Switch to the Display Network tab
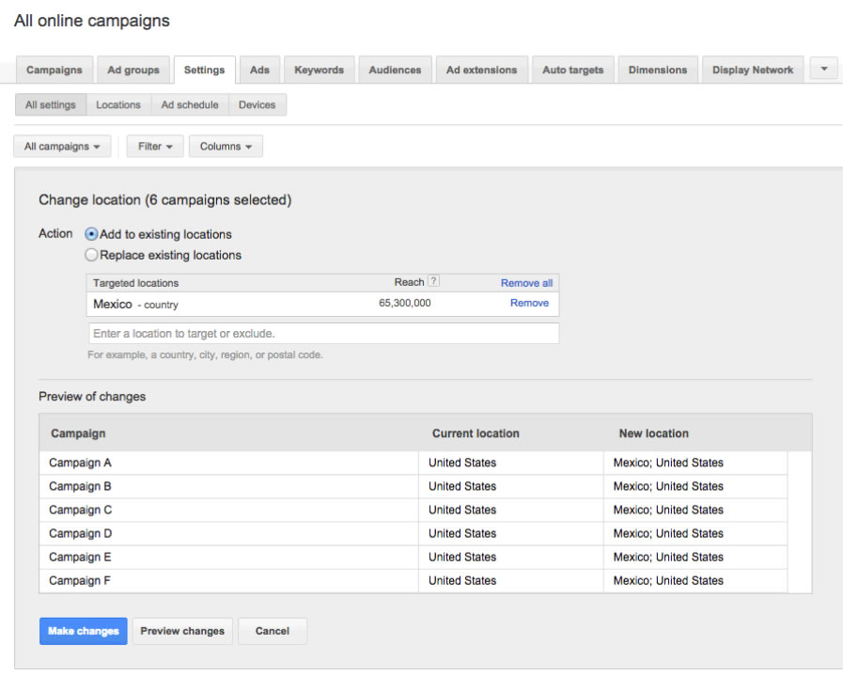 click(753, 70)
